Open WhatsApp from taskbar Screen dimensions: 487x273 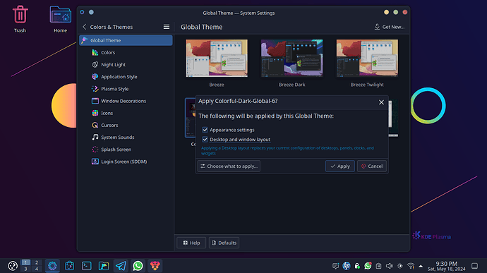138,266
